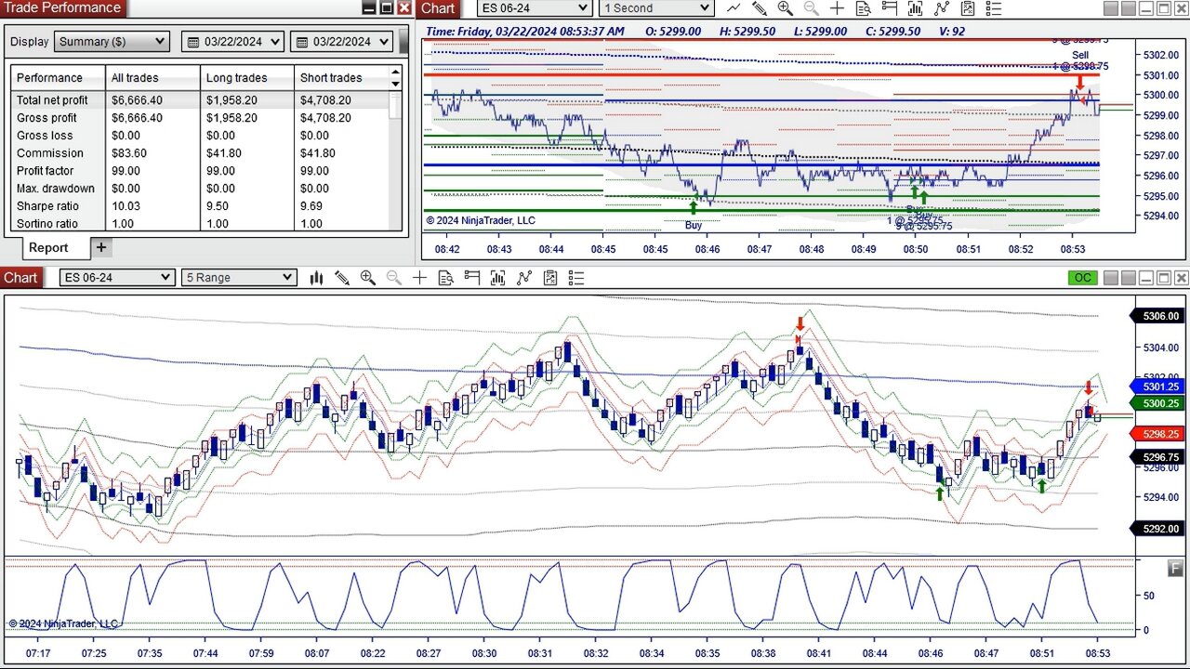1190x669 pixels.
Task: Click the Trade Performance window title
Action: [62, 8]
